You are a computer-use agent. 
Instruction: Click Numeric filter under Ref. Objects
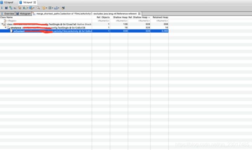tap(104, 21)
